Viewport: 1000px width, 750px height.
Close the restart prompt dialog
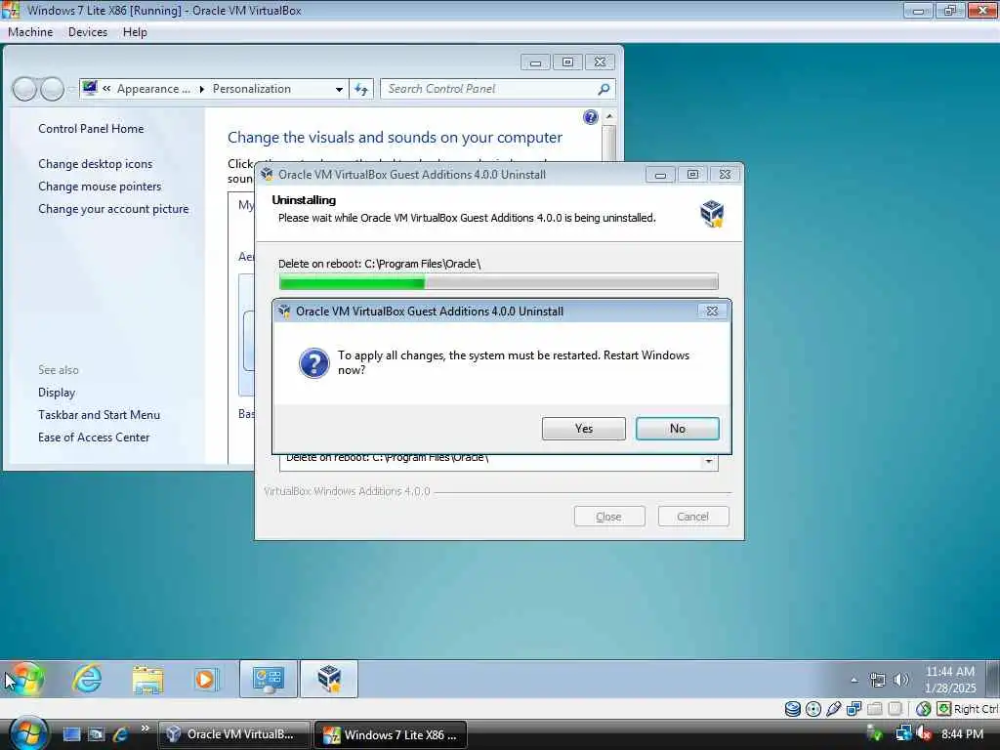tap(712, 312)
